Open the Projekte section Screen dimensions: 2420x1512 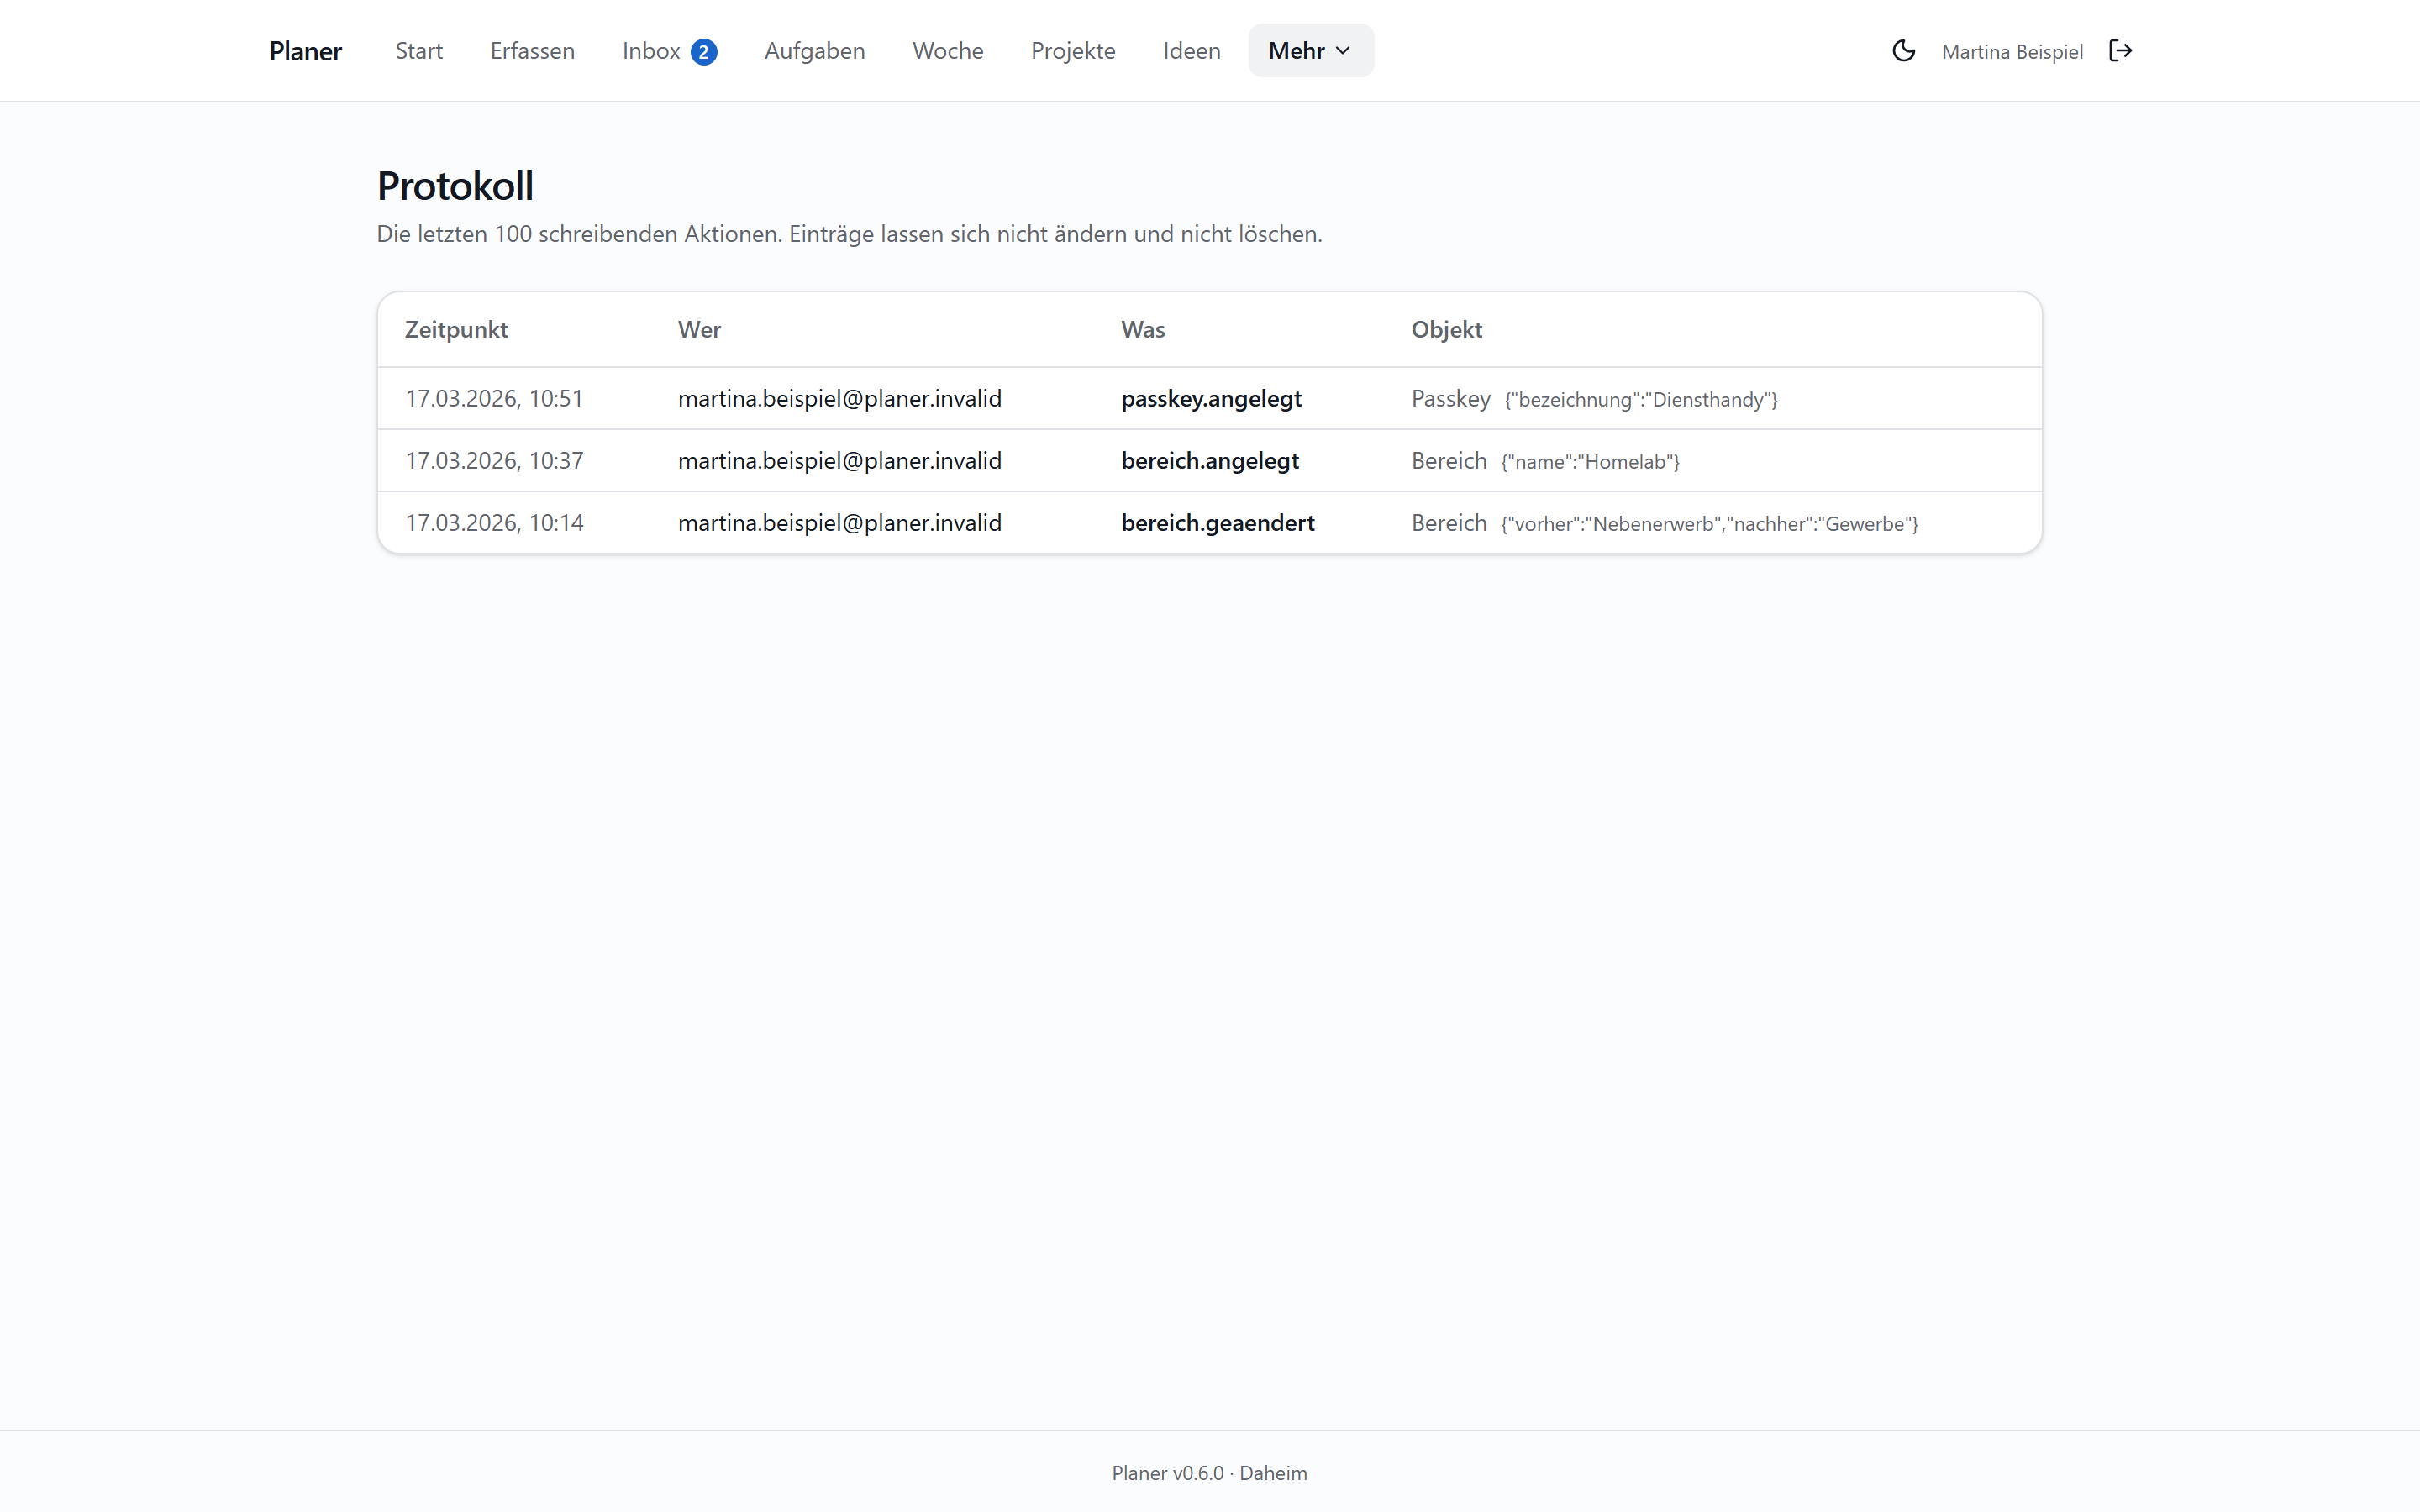[1073, 51]
